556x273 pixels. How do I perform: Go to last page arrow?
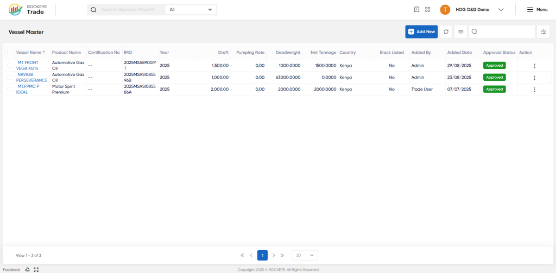[x=282, y=255]
